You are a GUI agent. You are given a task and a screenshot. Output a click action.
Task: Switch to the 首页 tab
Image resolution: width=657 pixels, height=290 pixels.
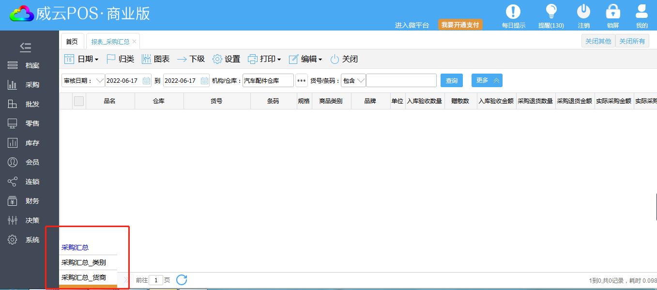point(72,42)
